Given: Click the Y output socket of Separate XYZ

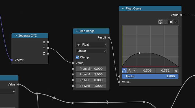Looking at the screenshot, I should click(48, 48).
